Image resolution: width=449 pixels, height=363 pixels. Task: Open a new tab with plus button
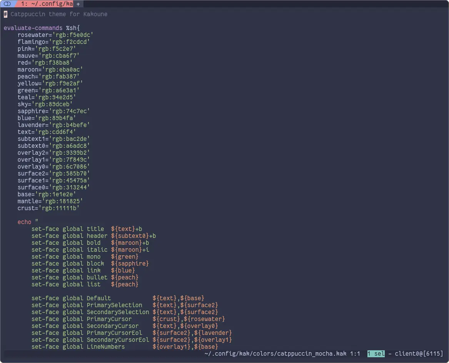pyautogui.click(x=78, y=4)
